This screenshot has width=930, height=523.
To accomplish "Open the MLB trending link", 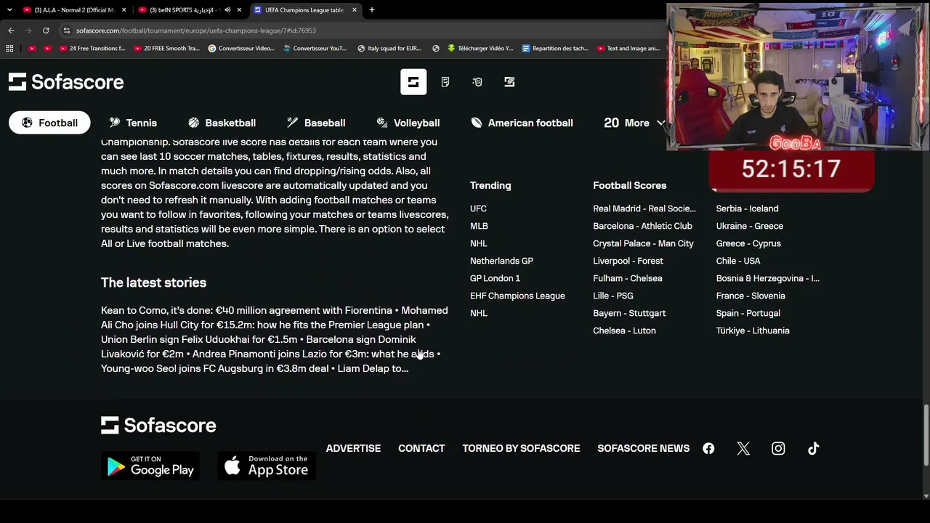I will [x=479, y=226].
